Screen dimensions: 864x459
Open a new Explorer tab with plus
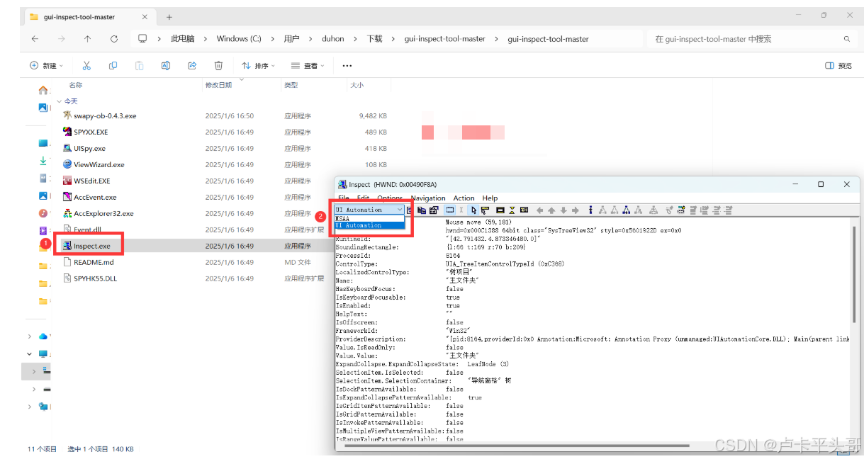coord(169,17)
